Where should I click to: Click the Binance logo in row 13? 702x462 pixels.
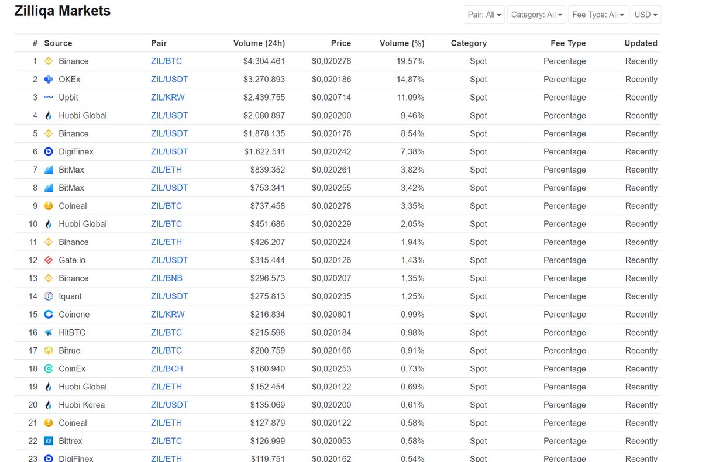click(49, 279)
